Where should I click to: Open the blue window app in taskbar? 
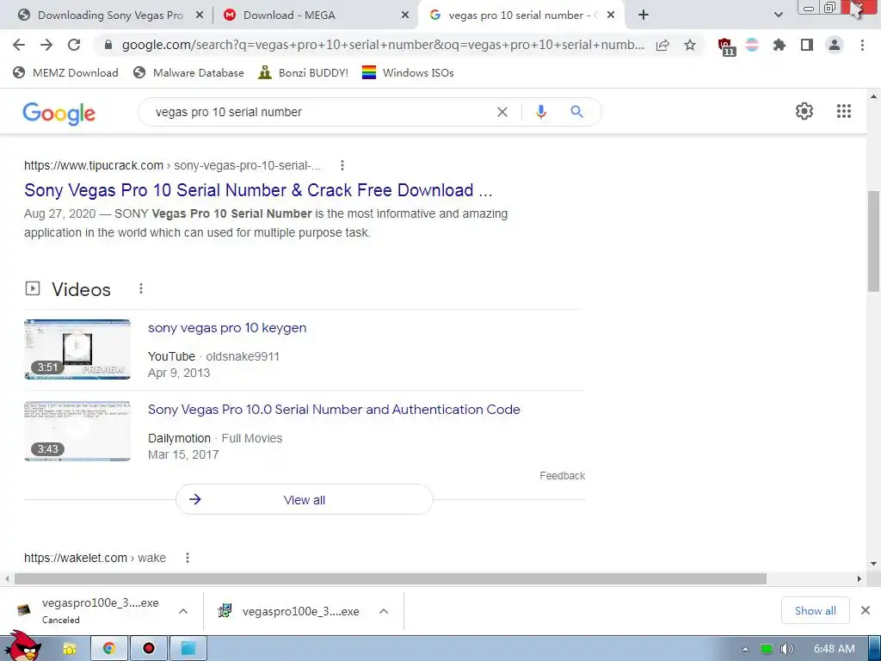click(188, 649)
